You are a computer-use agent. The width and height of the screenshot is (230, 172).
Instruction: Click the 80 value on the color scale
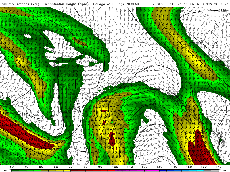pyautogui.click(x=85, y=167)
